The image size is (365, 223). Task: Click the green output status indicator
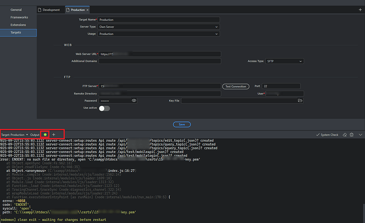45,135
